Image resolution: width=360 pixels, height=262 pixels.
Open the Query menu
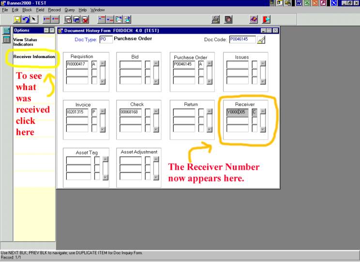69,10
